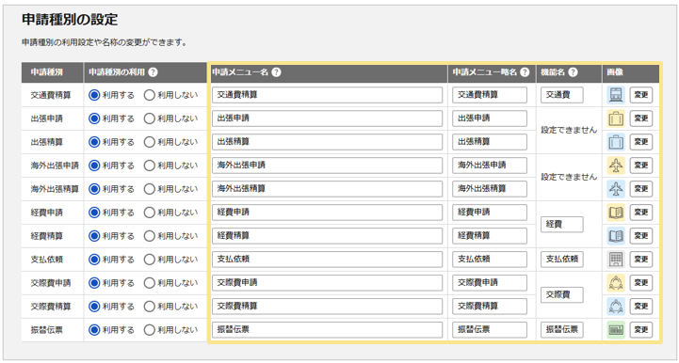Focus 申請メニュー名 field containing 出張申請
Image resolution: width=679 pixels, height=363 pixels.
(x=328, y=118)
